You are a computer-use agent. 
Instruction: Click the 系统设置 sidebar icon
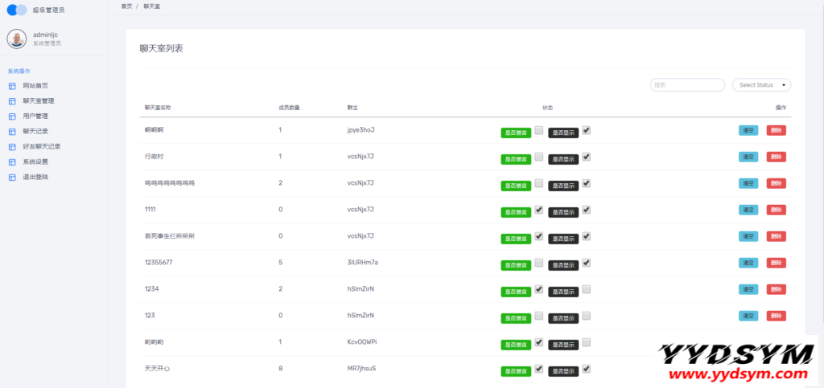coord(12,162)
